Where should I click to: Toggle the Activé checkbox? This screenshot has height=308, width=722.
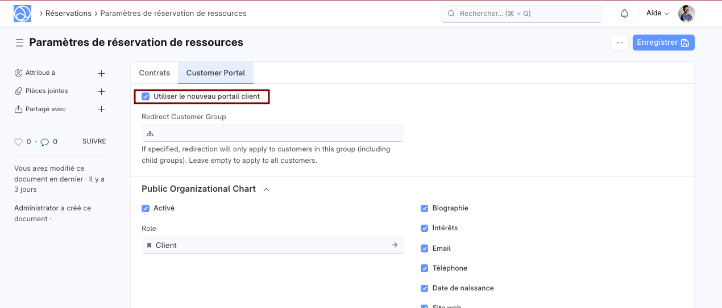click(x=146, y=208)
